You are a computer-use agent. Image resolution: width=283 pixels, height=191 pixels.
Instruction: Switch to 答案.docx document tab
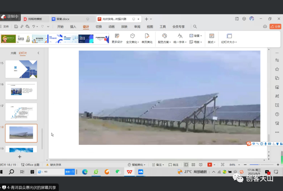[73, 19]
